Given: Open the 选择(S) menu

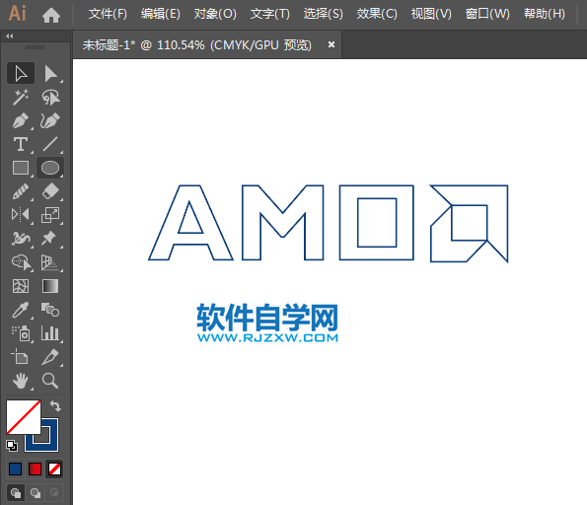Looking at the screenshot, I should pos(323,14).
